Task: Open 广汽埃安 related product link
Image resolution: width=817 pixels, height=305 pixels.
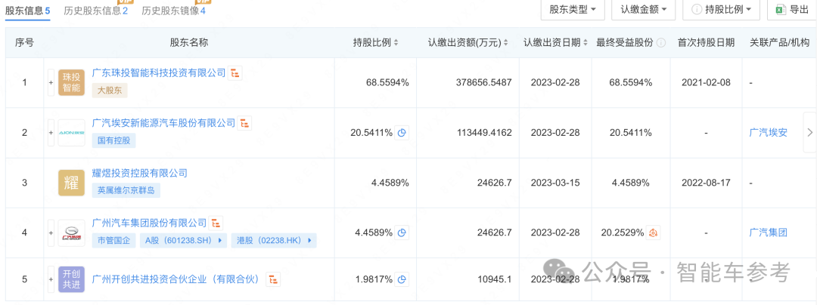Action: tap(768, 133)
